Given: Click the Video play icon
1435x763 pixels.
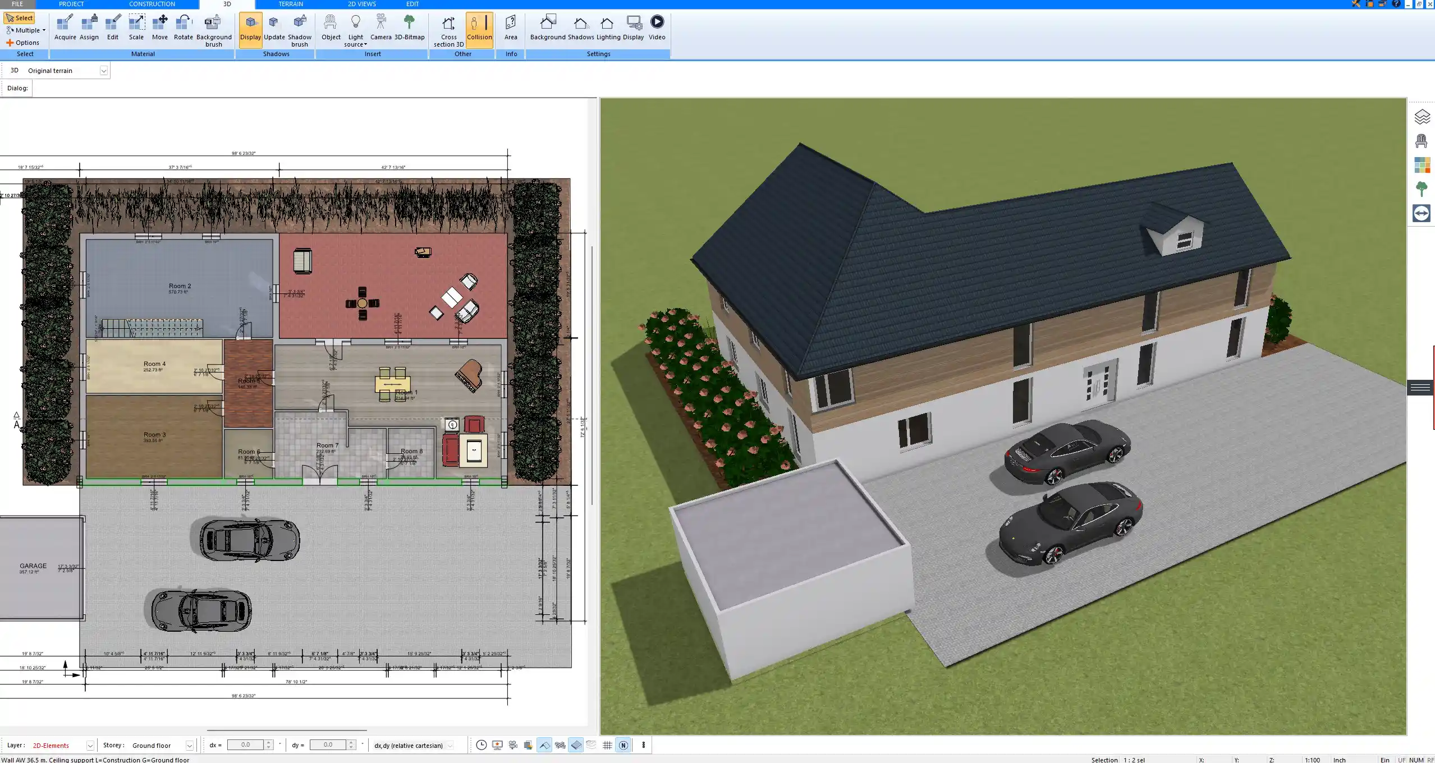Looking at the screenshot, I should tap(657, 28).
